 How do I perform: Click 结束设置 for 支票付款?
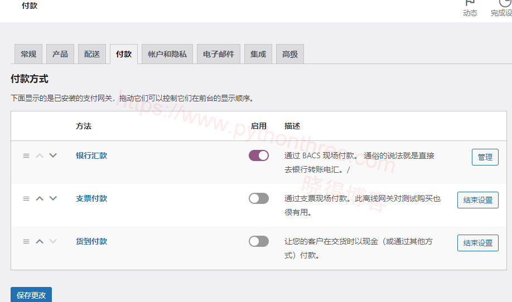coord(478,200)
